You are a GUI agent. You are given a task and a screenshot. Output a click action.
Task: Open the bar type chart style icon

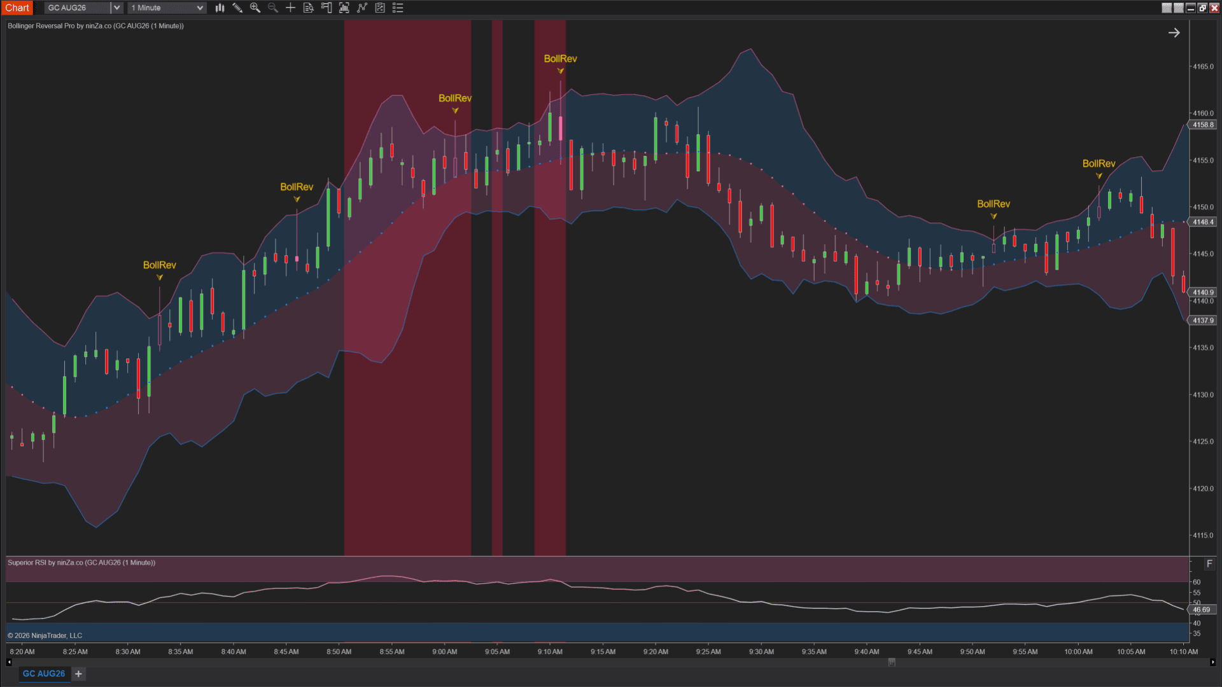[220, 8]
